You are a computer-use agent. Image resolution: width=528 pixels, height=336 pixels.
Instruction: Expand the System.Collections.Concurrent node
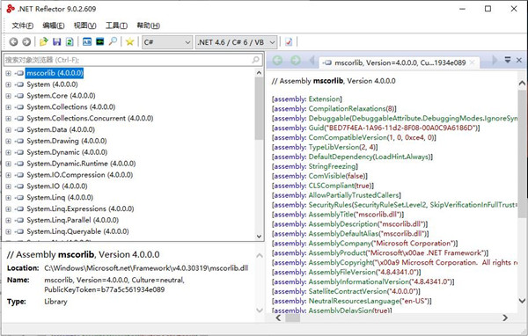(9, 119)
